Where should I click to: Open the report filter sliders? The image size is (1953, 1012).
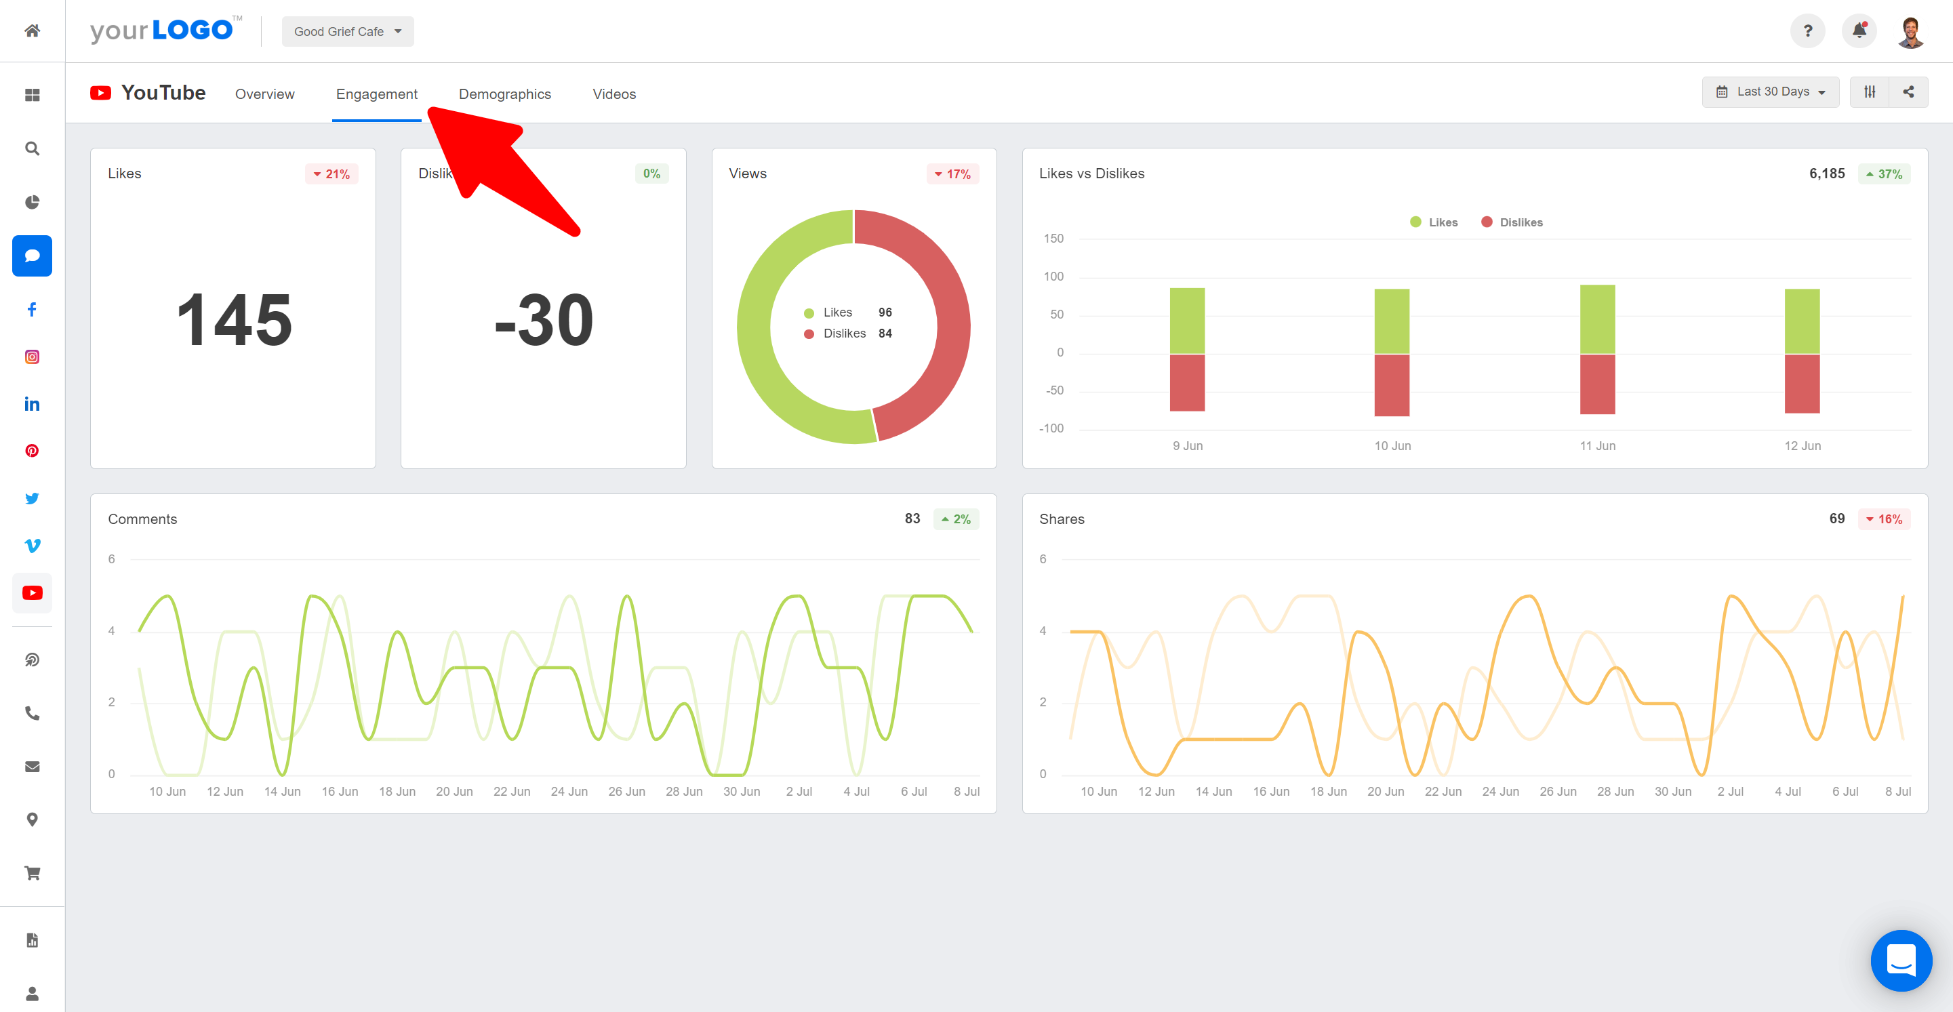[1869, 91]
